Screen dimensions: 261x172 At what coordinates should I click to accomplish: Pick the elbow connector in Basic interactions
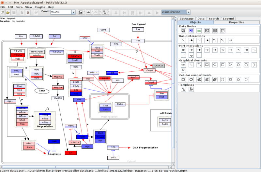click(x=215, y=40)
